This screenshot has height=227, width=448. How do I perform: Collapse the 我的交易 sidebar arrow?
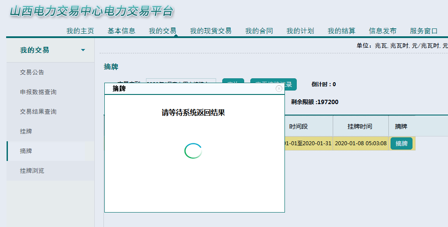pos(83,50)
